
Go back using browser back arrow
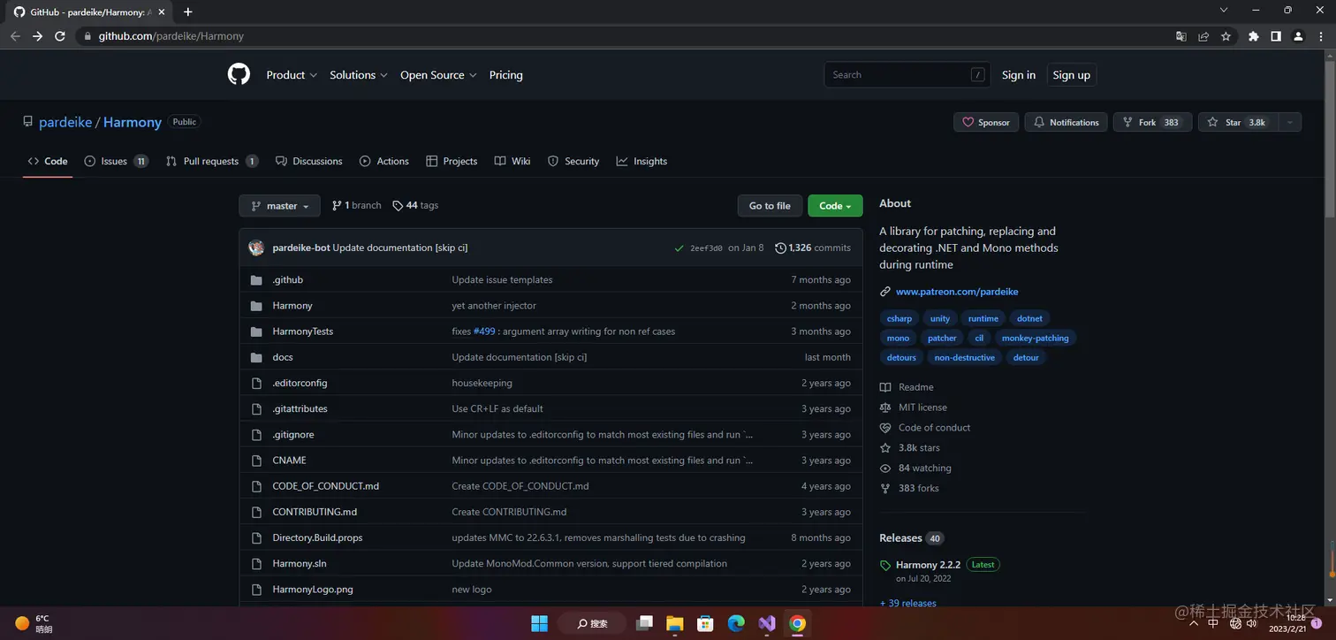coord(15,36)
